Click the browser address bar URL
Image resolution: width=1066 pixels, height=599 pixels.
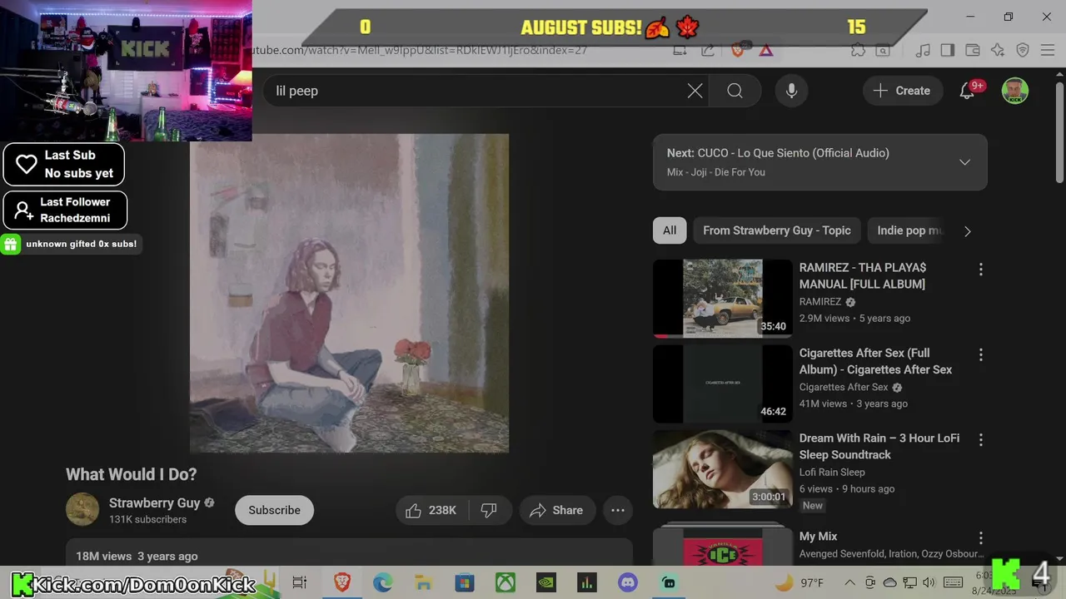coord(420,50)
